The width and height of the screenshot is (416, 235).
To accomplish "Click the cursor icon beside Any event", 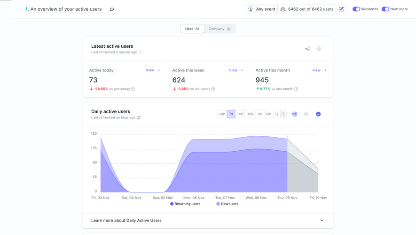I will pyautogui.click(x=250, y=9).
